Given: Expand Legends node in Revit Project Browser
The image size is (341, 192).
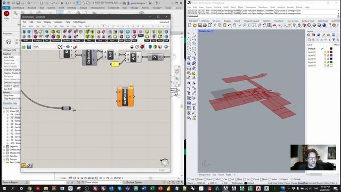Looking at the screenshot, I should coord(4,147).
